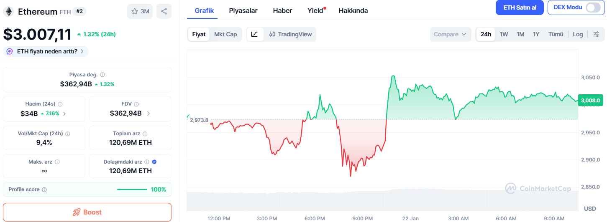Open chart settings sliders icon

(x=597, y=34)
